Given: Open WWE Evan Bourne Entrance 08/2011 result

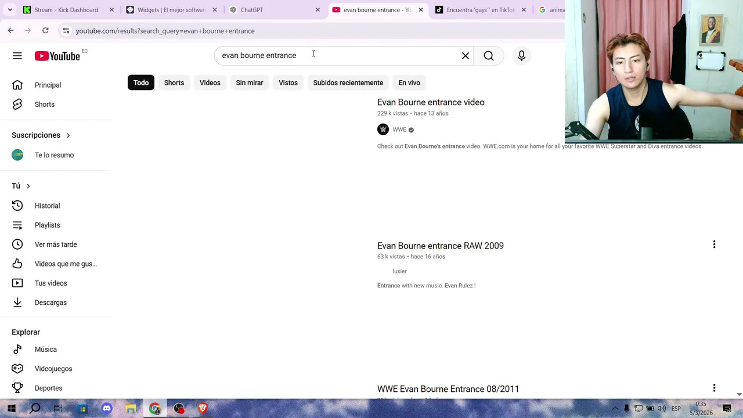Looking at the screenshot, I should [x=448, y=389].
